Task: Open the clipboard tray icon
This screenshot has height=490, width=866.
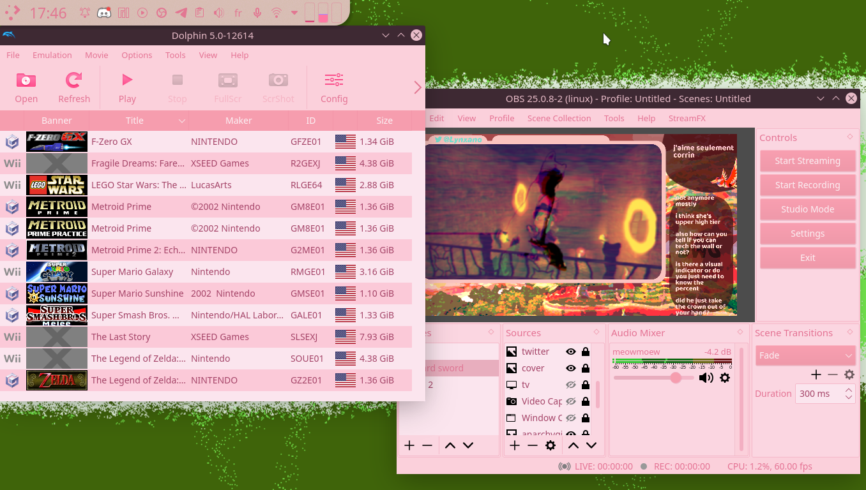Action: pos(200,13)
